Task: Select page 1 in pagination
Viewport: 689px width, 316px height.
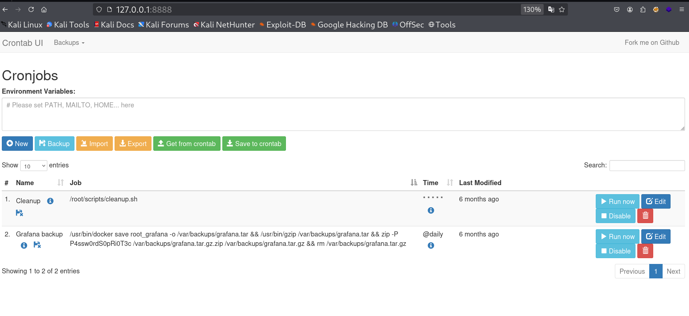Action: point(656,271)
